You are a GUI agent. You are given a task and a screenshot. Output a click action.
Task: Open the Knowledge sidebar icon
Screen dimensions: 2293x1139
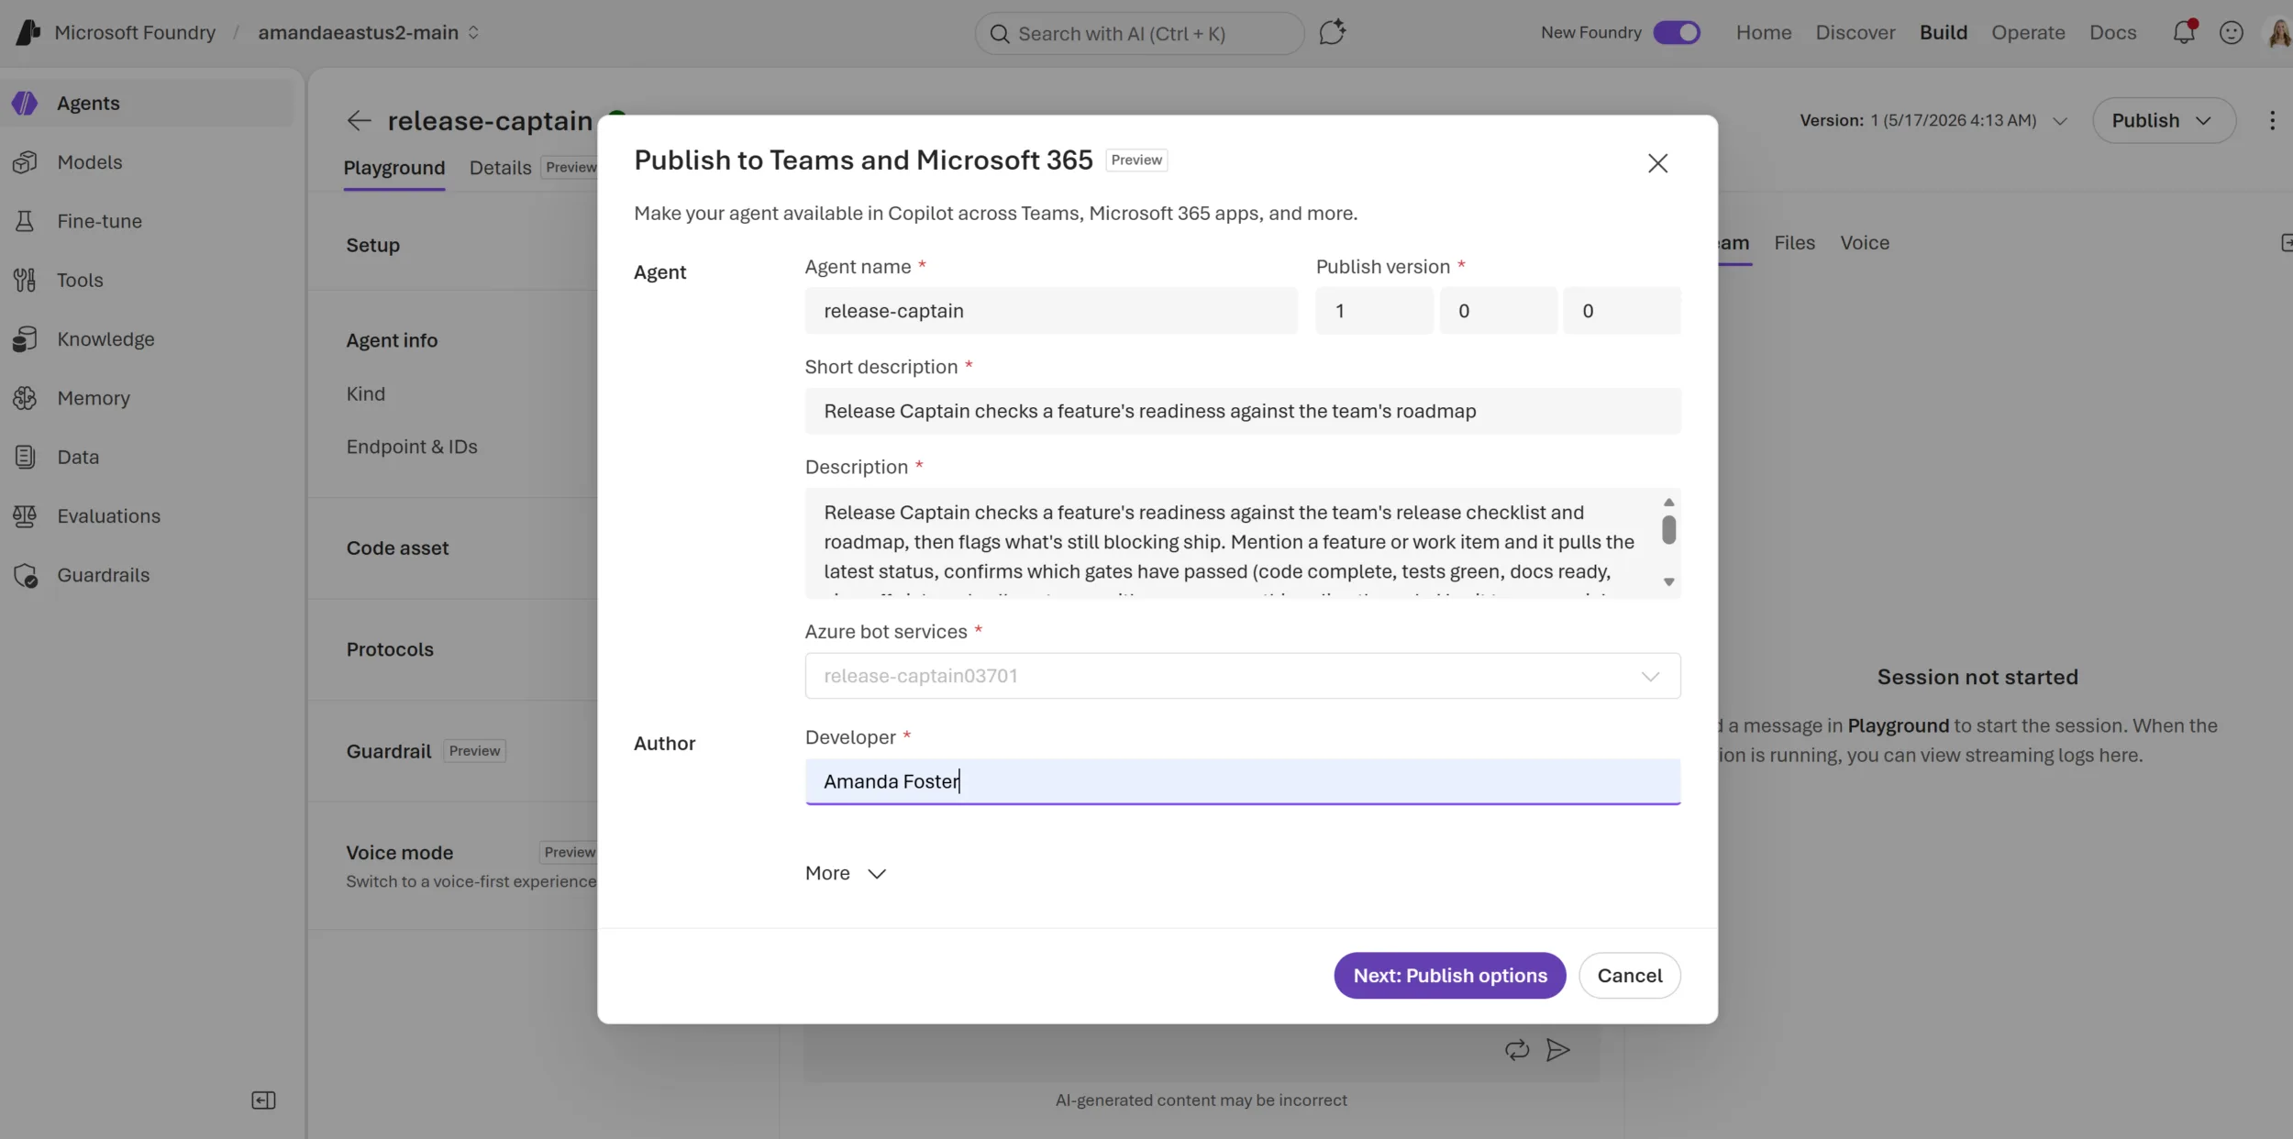pos(25,338)
